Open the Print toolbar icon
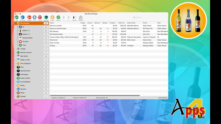 click(34, 17)
